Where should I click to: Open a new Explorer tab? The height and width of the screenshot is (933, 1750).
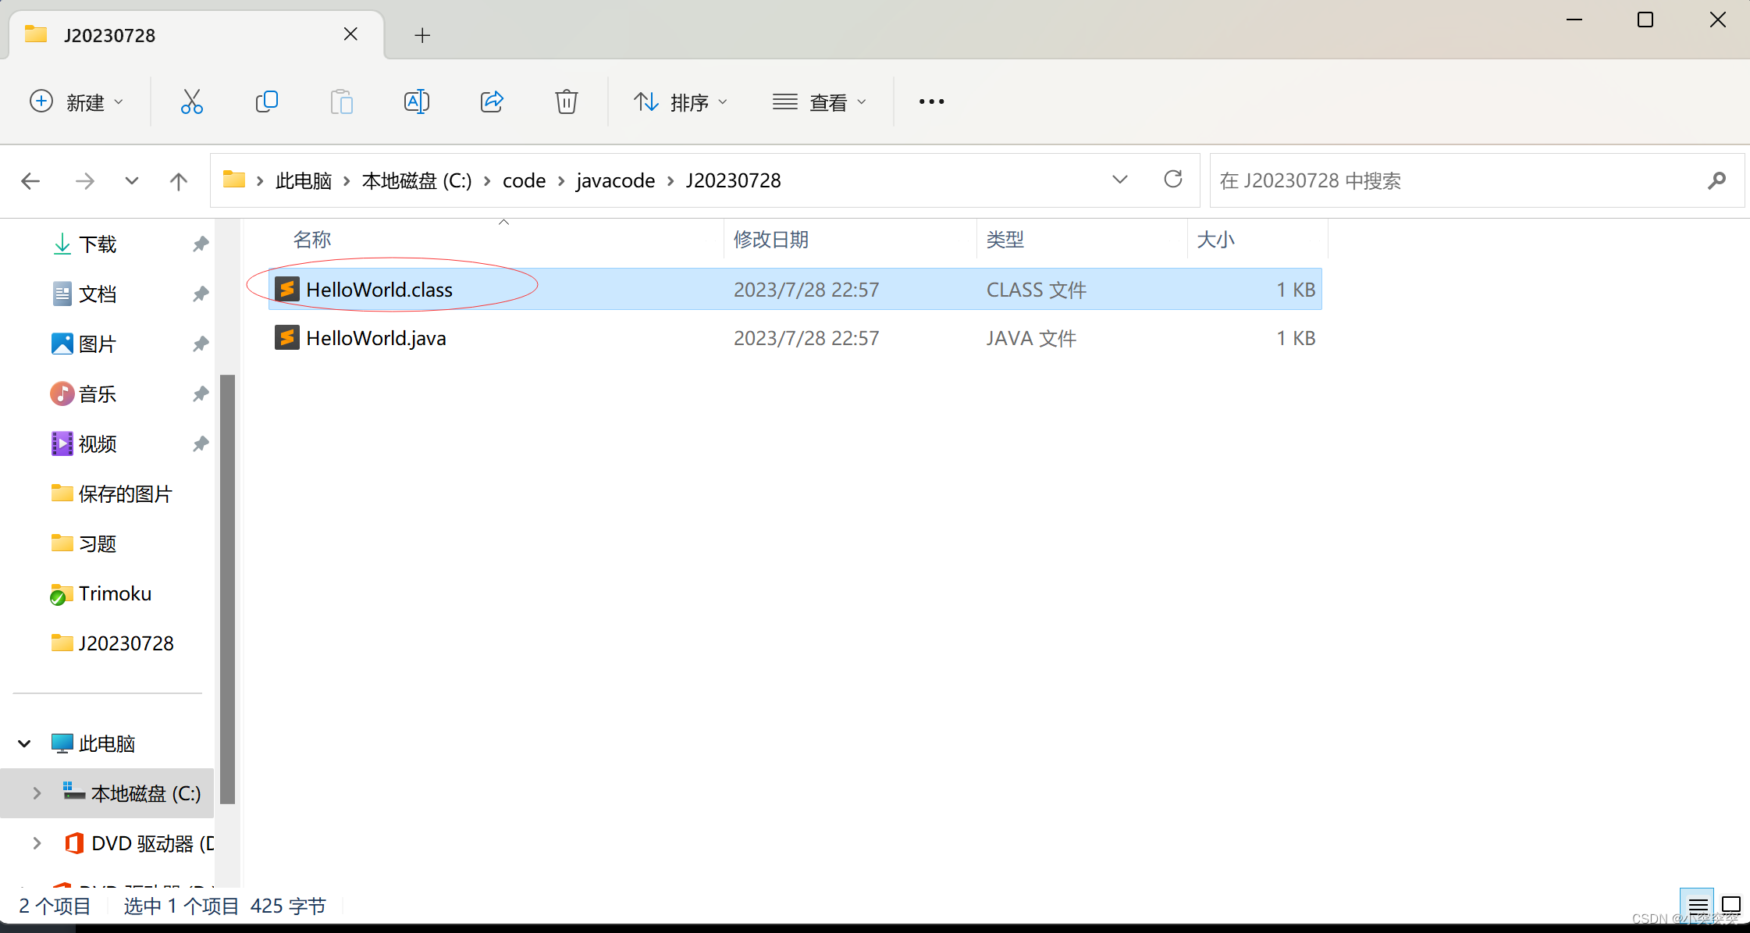[422, 34]
